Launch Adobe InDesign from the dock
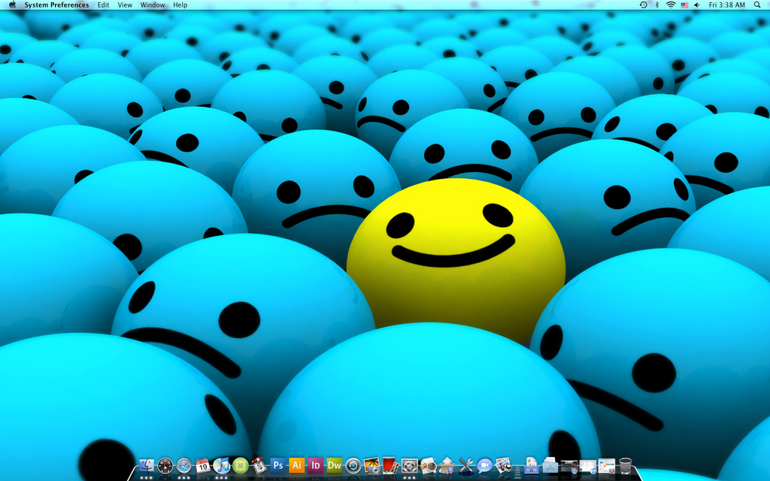This screenshot has height=481, width=770. coord(316,465)
